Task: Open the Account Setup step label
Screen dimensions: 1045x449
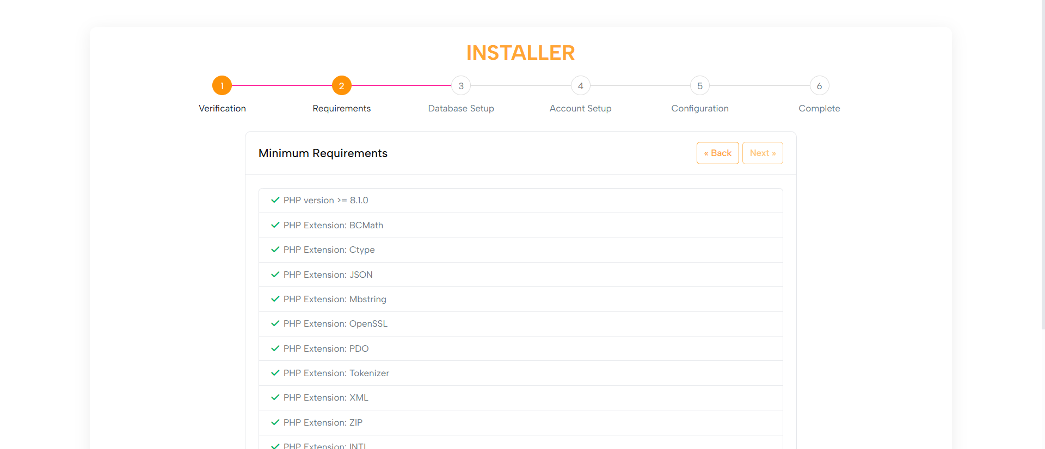Action: point(581,108)
